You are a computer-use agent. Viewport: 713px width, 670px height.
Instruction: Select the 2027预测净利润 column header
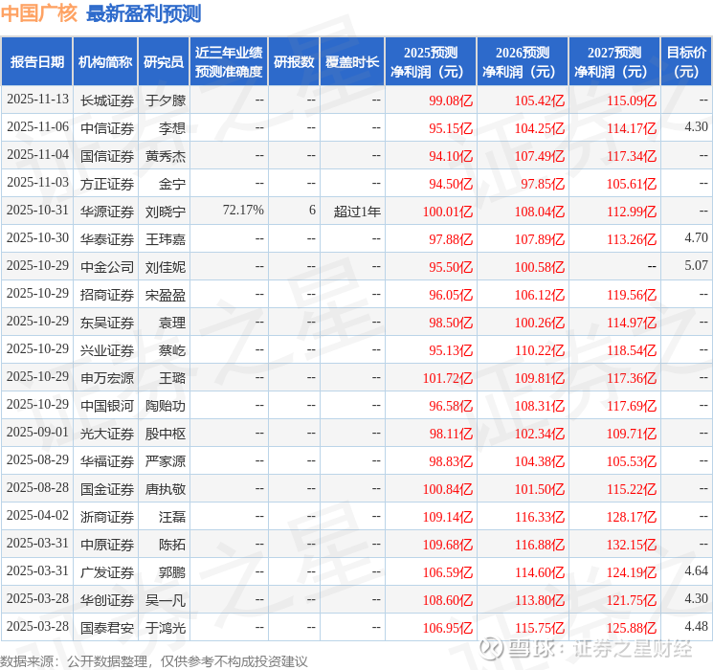point(614,62)
